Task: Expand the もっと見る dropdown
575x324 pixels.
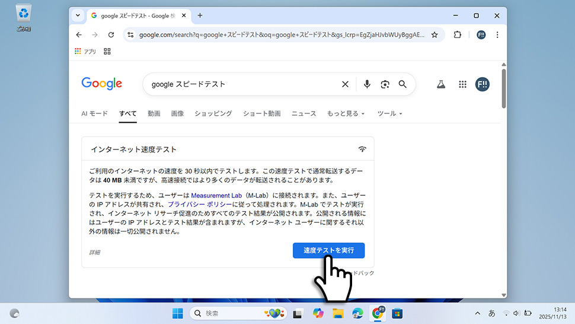Action: click(x=346, y=114)
